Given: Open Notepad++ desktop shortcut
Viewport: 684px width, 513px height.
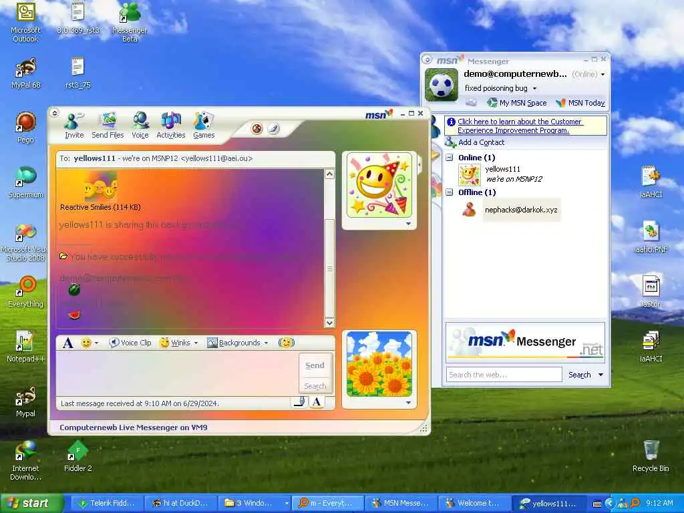Looking at the screenshot, I should click(x=25, y=347).
